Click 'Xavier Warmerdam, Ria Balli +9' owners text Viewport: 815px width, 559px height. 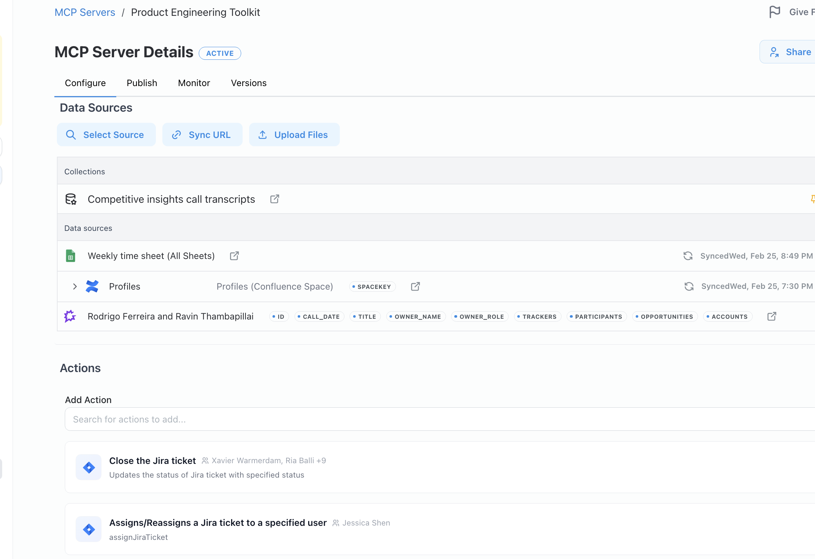pyautogui.click(x=269, y=461)
